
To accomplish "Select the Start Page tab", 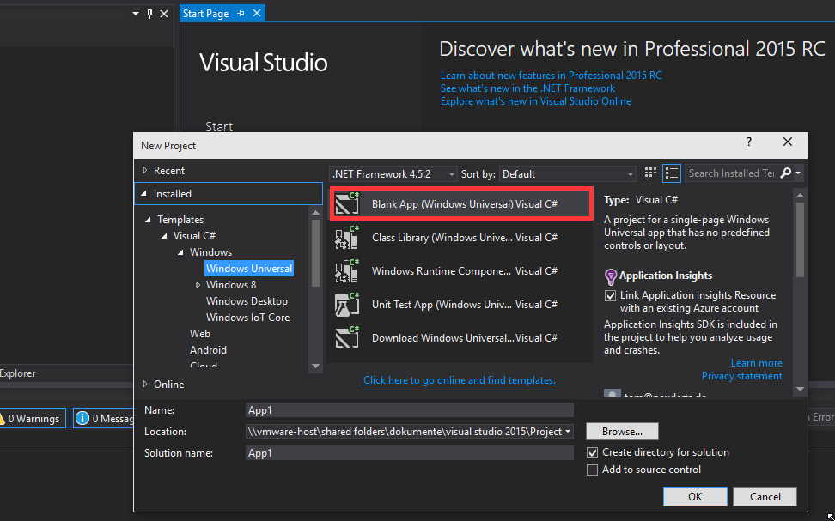I will pyautogui.click(x=205, y=14).
